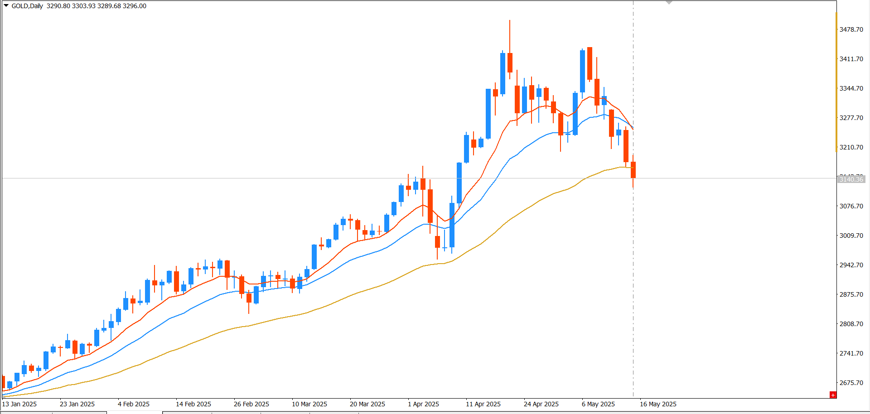Click the 4 Feb 2025 date label
This screenshot has width=870, height=414.
coord(134,404)
